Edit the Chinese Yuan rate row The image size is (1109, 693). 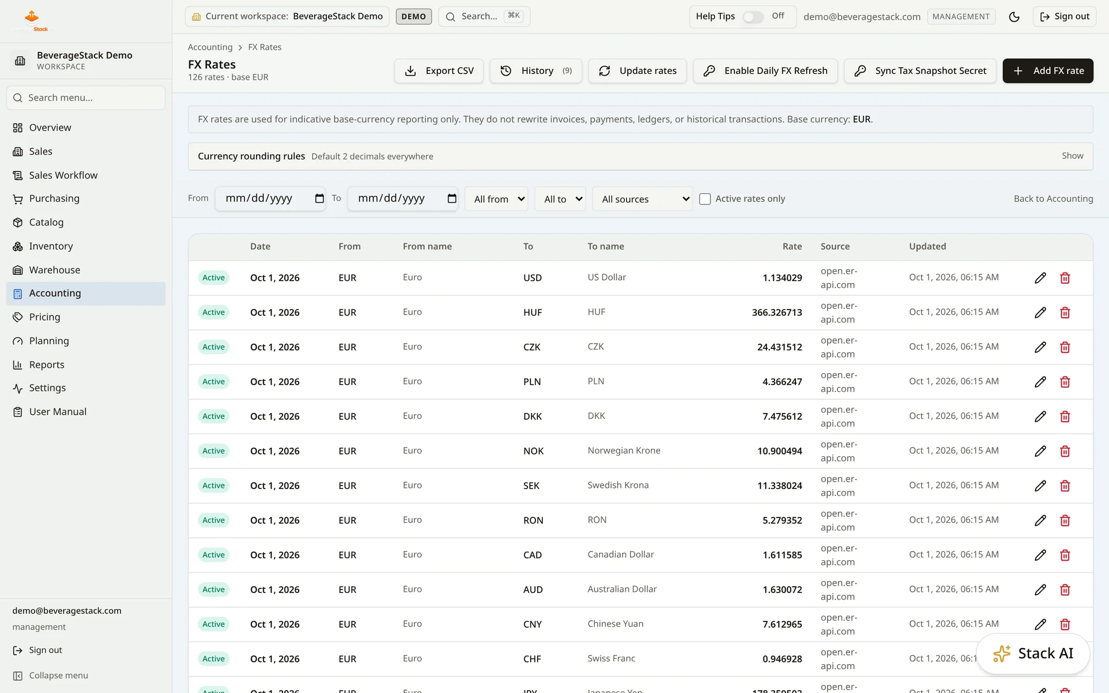tap(1040, 624)
